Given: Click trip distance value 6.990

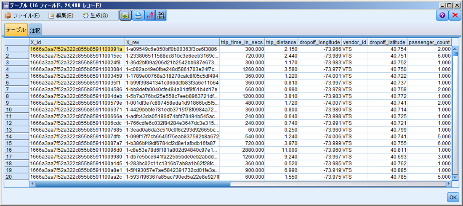Looking at the screenshot, I should [x=282, y=170].
